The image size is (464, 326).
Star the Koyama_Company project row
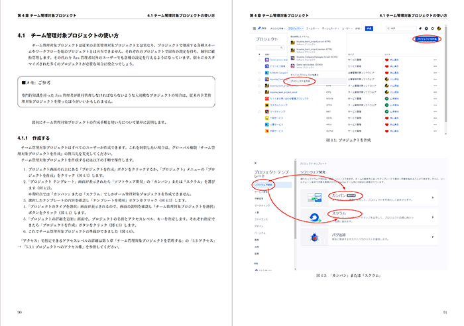(x=259, y=80)
